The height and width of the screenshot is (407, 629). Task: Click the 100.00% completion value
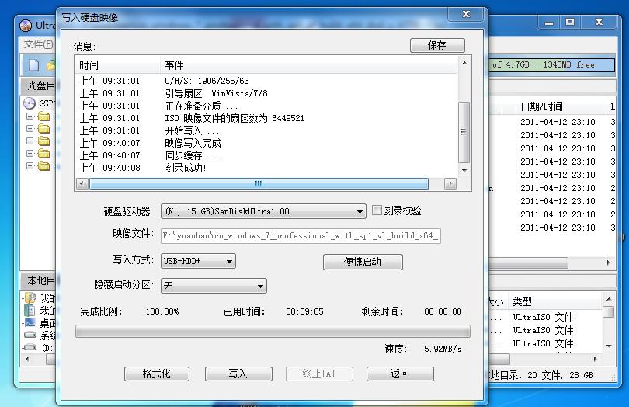click(162, 312)
